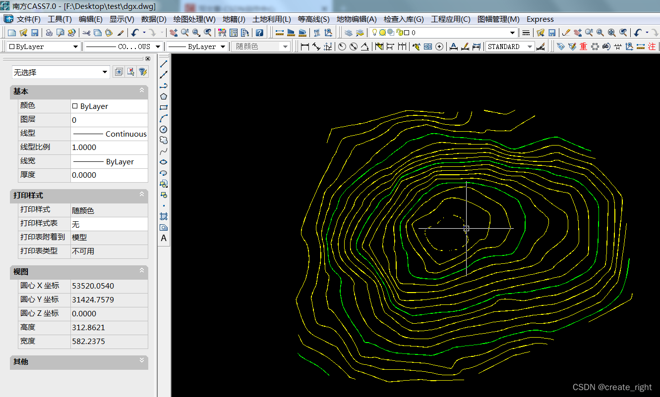This screenshot has height=397, width=660.
Task: Select the Circle draw tool
Action: [x=164, y=129]
